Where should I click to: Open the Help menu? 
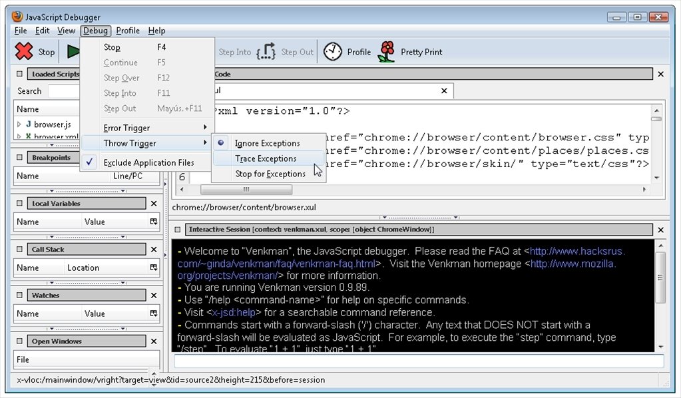tap(156, 31)
